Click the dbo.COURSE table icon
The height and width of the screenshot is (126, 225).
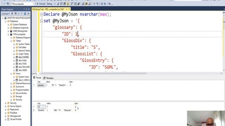[17, 57]
